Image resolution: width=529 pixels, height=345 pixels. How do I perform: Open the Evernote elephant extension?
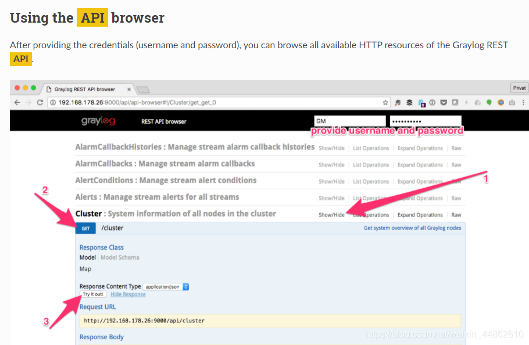click(x=398, y=102)
